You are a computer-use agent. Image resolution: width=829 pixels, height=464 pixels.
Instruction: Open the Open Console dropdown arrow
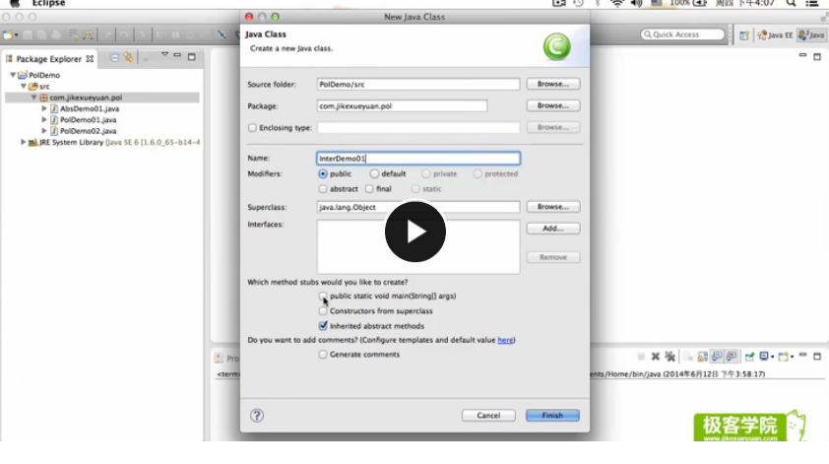tap(792, 358)
